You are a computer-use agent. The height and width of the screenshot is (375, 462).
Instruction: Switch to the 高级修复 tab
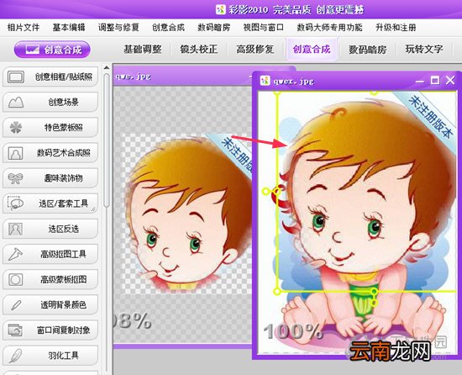[255, 50]
